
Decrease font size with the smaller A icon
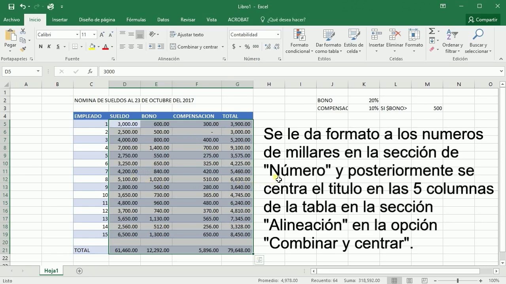pyautogui.click(x=110, y=35)
